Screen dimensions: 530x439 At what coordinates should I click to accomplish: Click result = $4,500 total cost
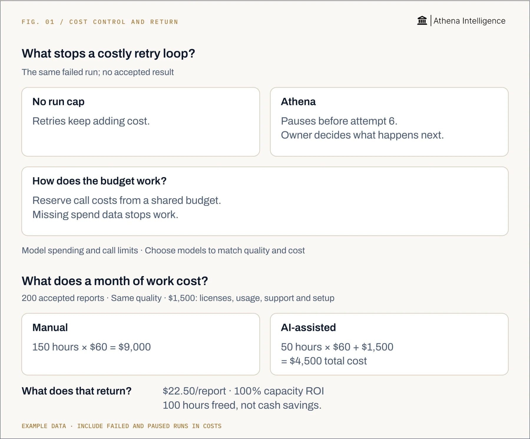click(324, 361)
